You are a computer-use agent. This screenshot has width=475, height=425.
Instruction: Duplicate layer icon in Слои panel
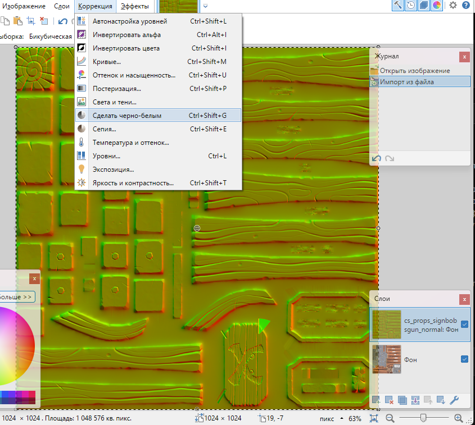(402, 400)
